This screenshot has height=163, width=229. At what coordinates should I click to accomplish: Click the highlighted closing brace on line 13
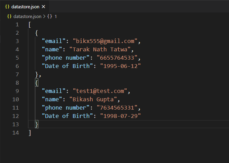[37, 125]
